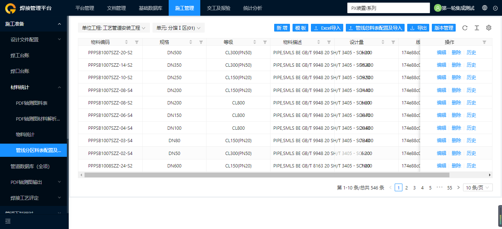Click the filter icon in 规格 column
Image resolution: width=502 pixels, height=229 pixels.
pos(201,42)
